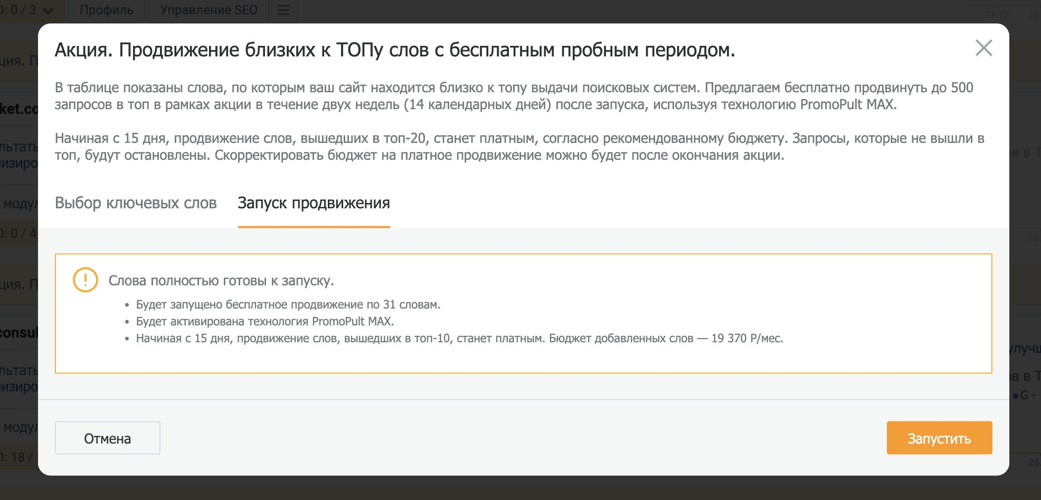Click paragraph starting "В таблице показаны слова"
The width and height of the screenshot is (1041, 500).
(514, 96)
